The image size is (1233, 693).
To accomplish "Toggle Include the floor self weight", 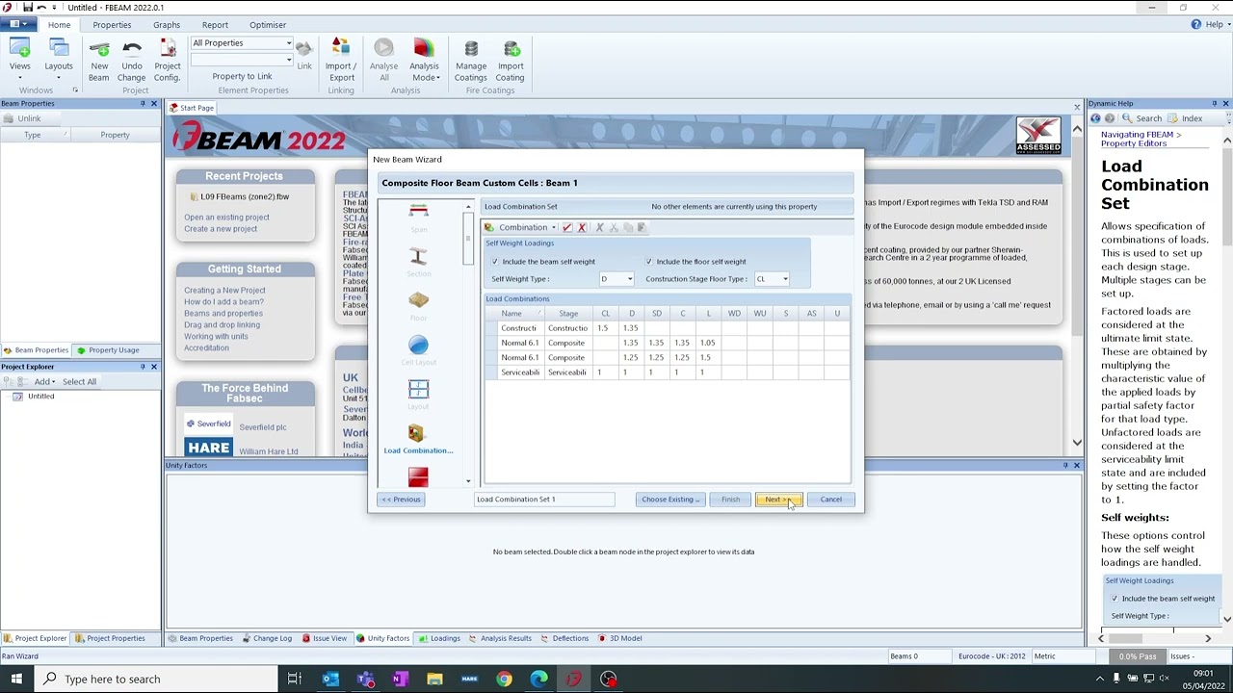I will point(649,262).
